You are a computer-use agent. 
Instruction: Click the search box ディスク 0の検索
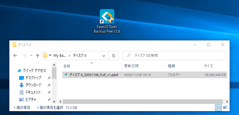click(x=174, y=56)
